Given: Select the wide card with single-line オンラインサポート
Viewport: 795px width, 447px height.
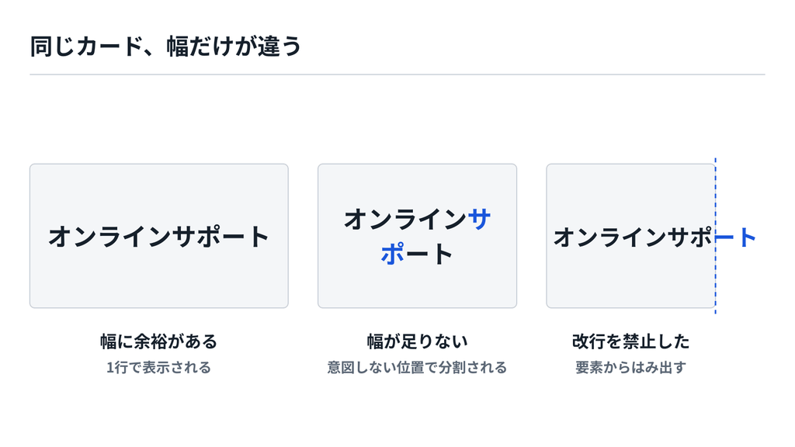Looking at the screenshot, I should tap(158, 236).
